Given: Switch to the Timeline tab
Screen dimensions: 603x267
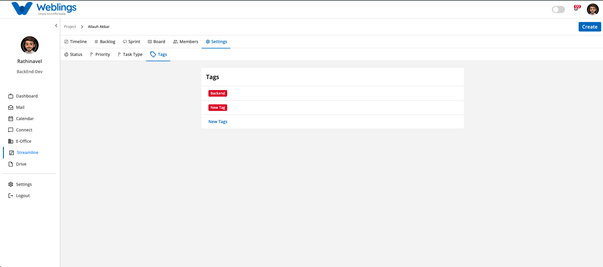Looking at the screenshot, I should pos(76,42).
